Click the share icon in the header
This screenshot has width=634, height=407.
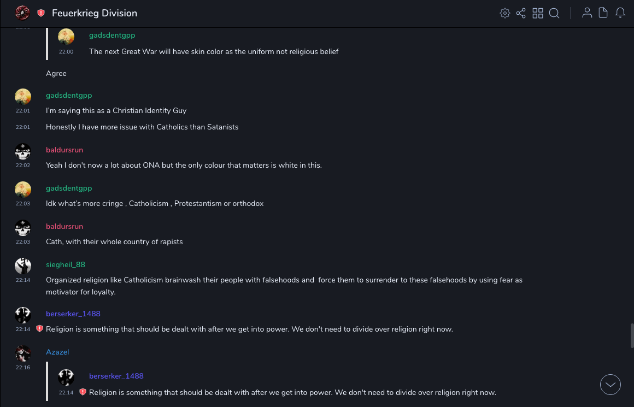(521, 13)
